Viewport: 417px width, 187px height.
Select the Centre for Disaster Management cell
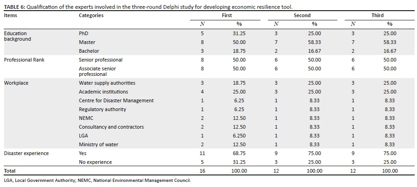tap(116, 100)
